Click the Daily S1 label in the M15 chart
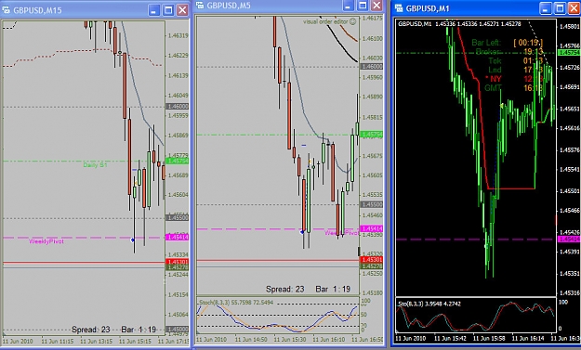The image size is (581, 350). (x=95, y=165)
